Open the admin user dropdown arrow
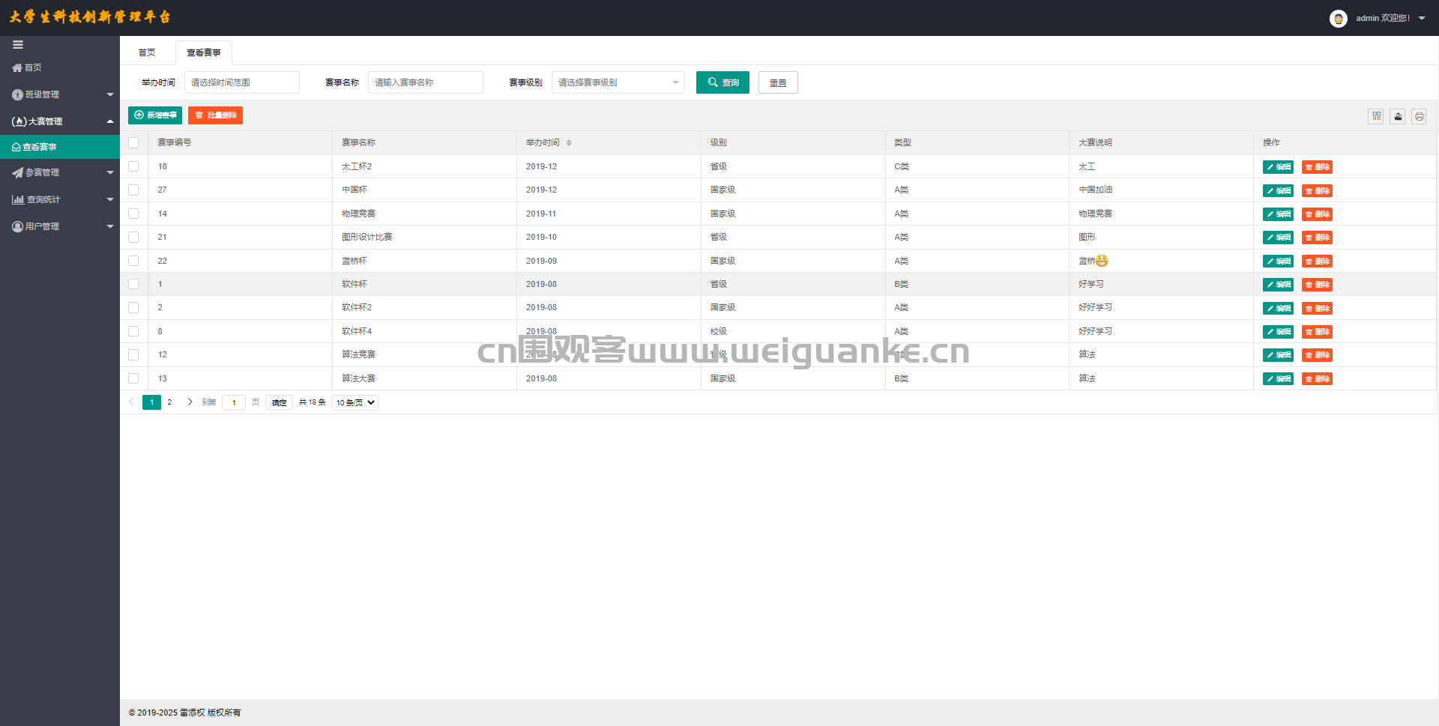 [1422, 18]
